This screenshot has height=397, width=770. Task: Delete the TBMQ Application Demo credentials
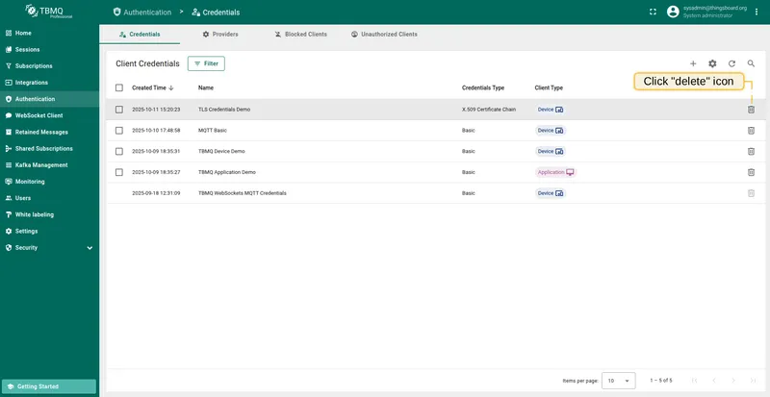point(751,172)
